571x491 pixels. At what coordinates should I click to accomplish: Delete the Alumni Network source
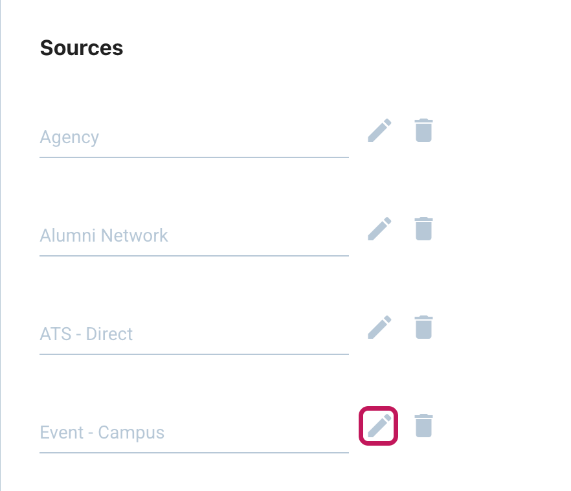[423, 229]
